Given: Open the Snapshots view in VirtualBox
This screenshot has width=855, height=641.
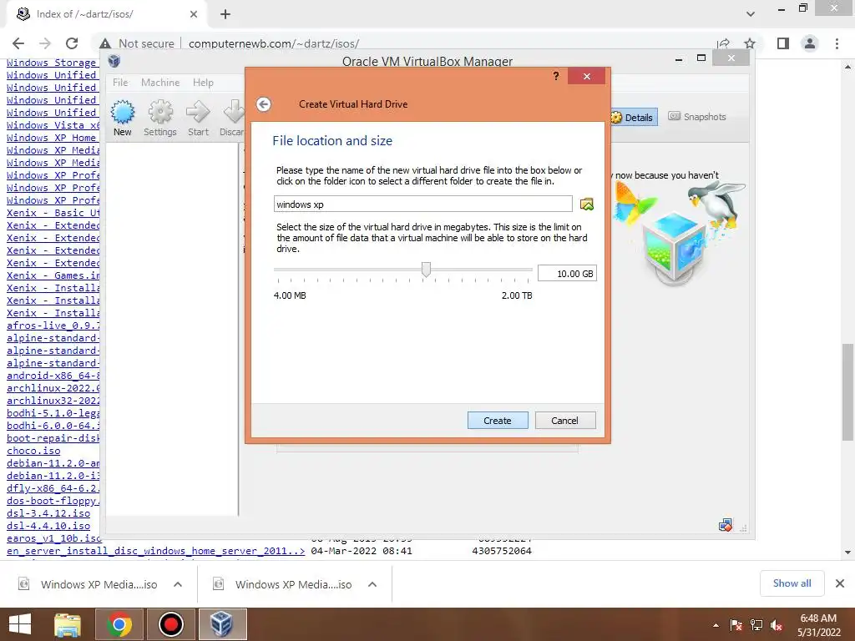Looking at the screenshot, I should coord(697,117).
